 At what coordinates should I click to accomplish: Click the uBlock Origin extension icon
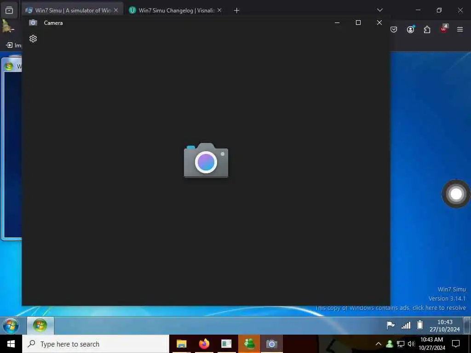(444, 29)
